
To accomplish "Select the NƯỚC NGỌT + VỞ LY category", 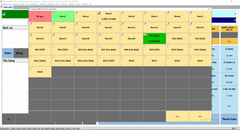I will pos(229,28).
